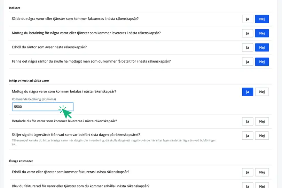Choose Nej for 'Erhöll du varor eller tjänster'
282x188 pixels.
coord(262,172)
